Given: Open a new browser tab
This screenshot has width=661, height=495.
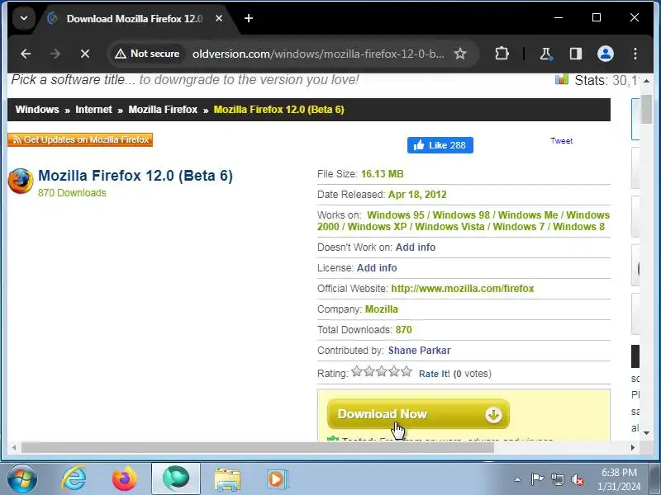Looking at the screenshot, I should (x=249, y=18).
